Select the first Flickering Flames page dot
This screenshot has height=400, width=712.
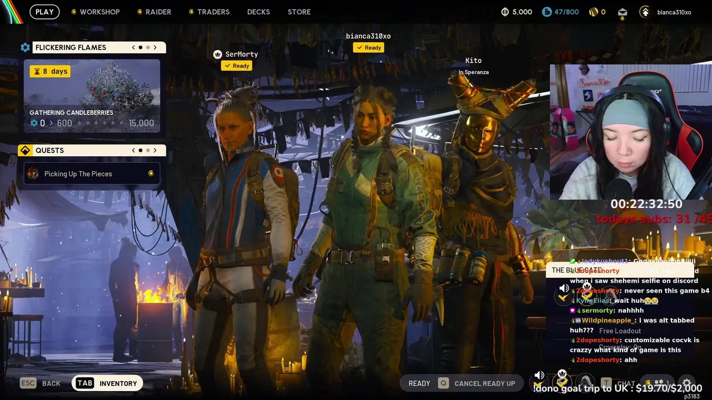point(140,47)
